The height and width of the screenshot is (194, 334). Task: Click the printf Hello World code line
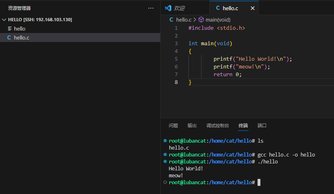253,59
